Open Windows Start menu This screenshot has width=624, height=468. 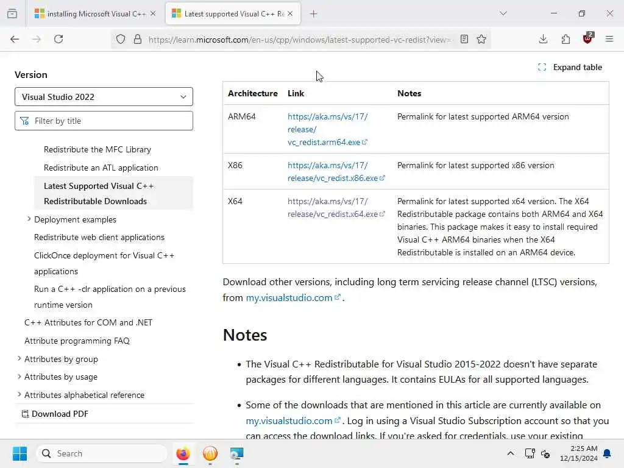(x=20, y=453)
